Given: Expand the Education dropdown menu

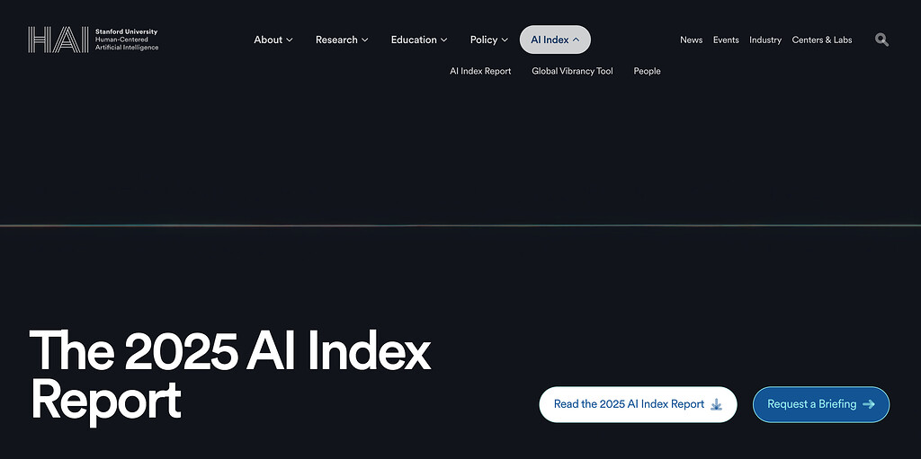Looking at the screenshot, I should coord(419,40).
